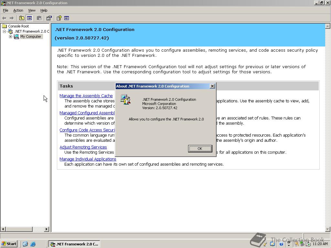
Task: Open the View menu
Action: point(32,10)
